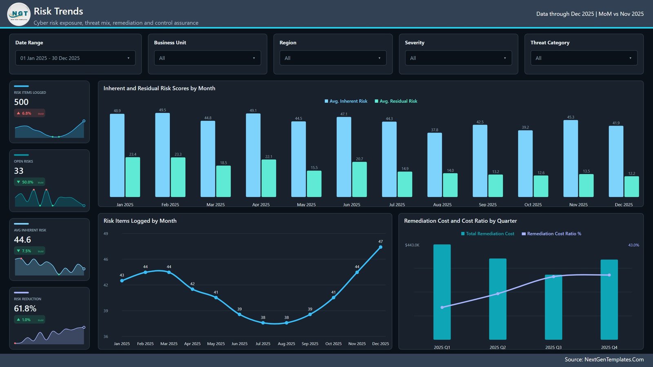The height and width of the screenshot is (367, 653).
Task: Click the Avg Inherent Risk sparkline
Action: [x=49, y=267]
